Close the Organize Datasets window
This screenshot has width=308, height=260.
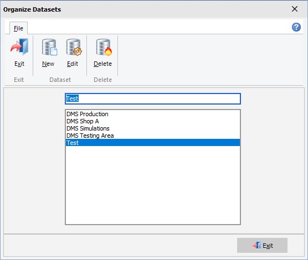click(295, 9)
